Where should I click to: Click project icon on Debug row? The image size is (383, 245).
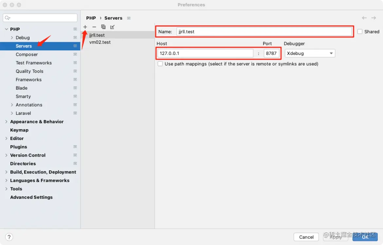click(75, 37)
